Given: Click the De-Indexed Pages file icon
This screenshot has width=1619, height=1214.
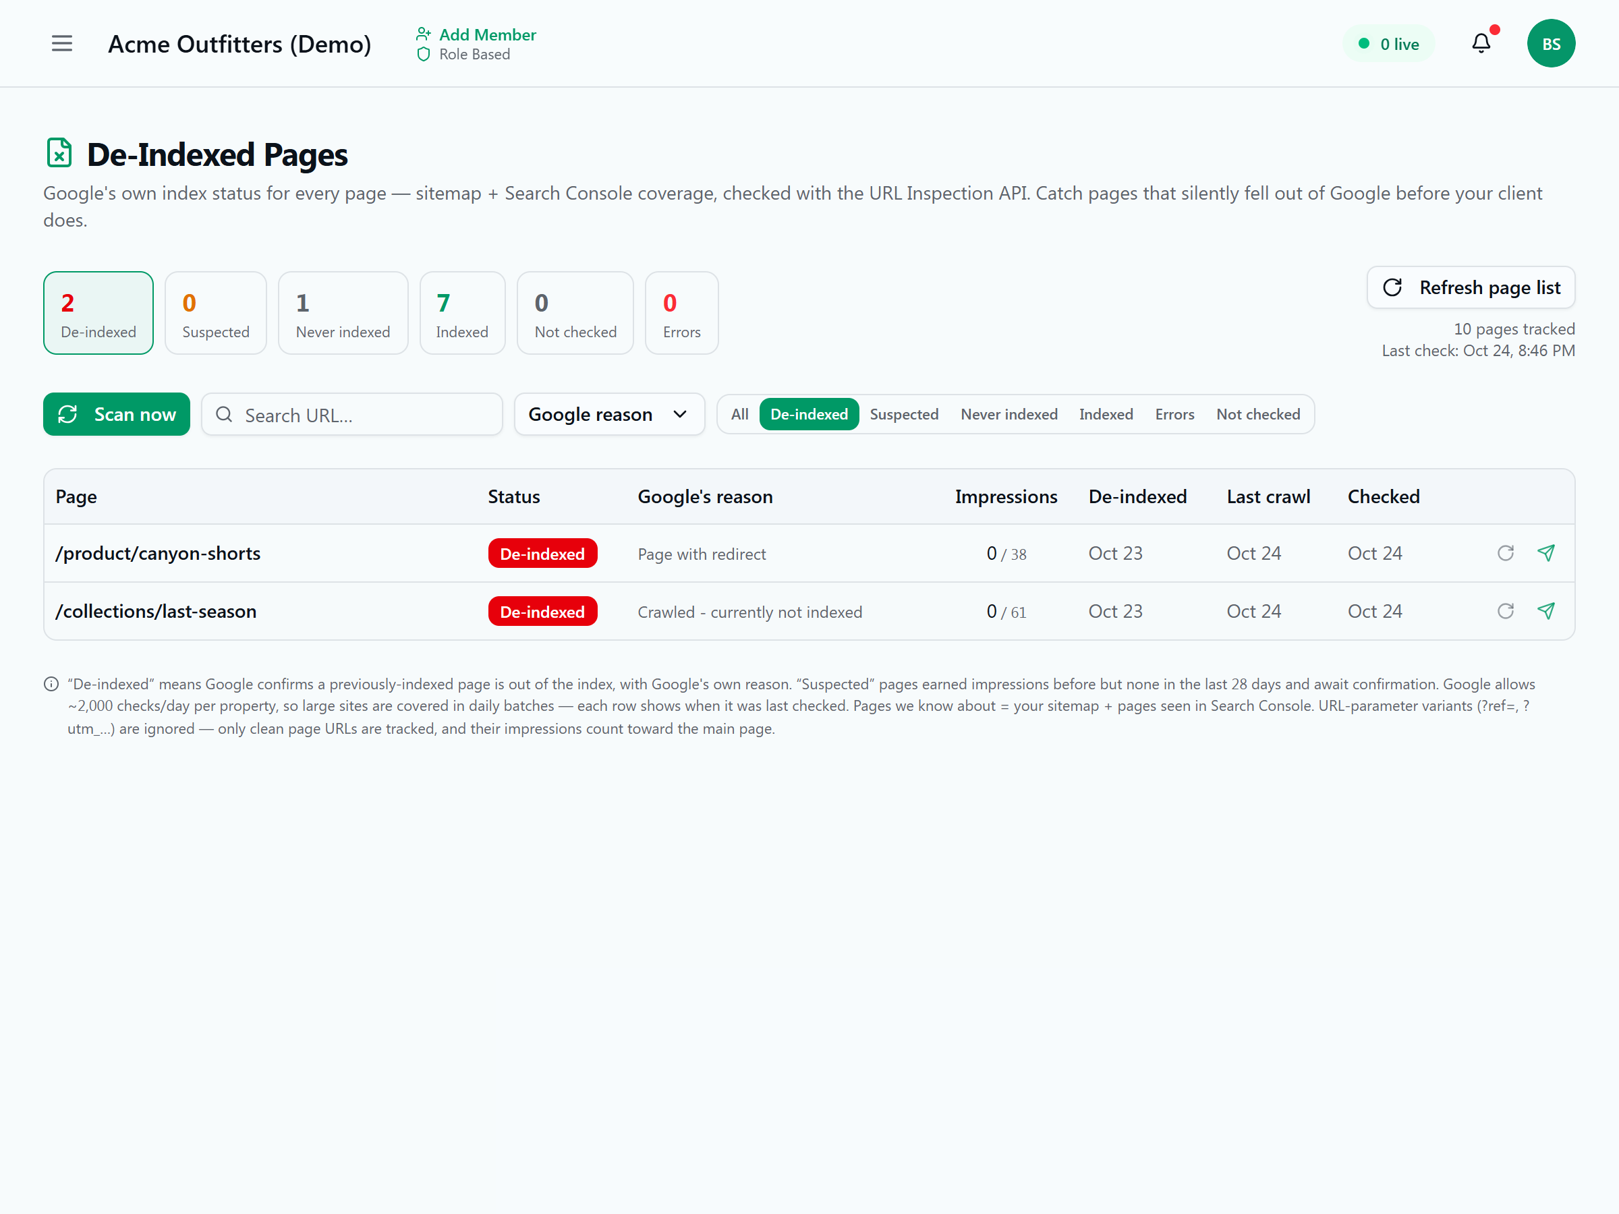Looking at the screenshot, I should [59, 153].
